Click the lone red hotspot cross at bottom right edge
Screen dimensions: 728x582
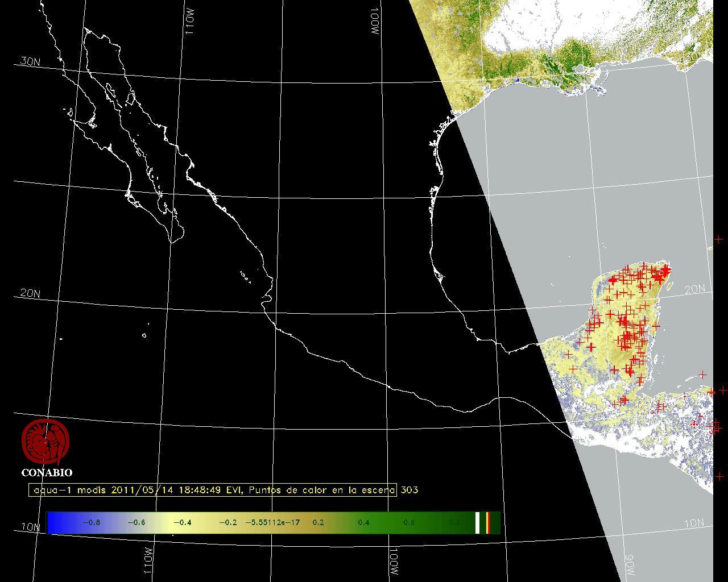(720, 476)
